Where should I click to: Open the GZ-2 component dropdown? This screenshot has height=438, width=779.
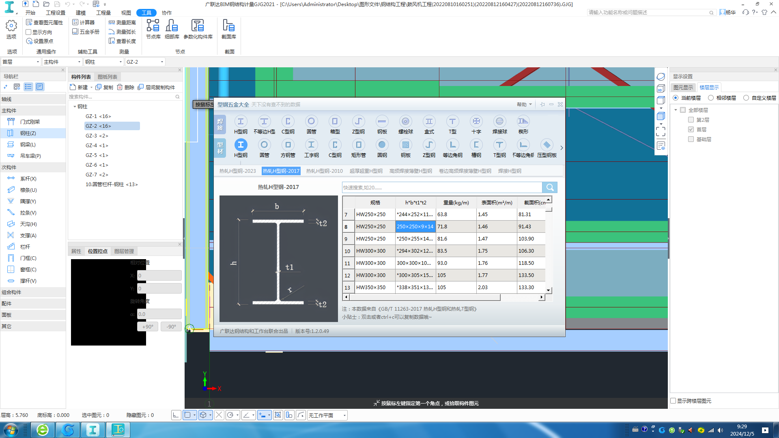(x=145, y=62)
